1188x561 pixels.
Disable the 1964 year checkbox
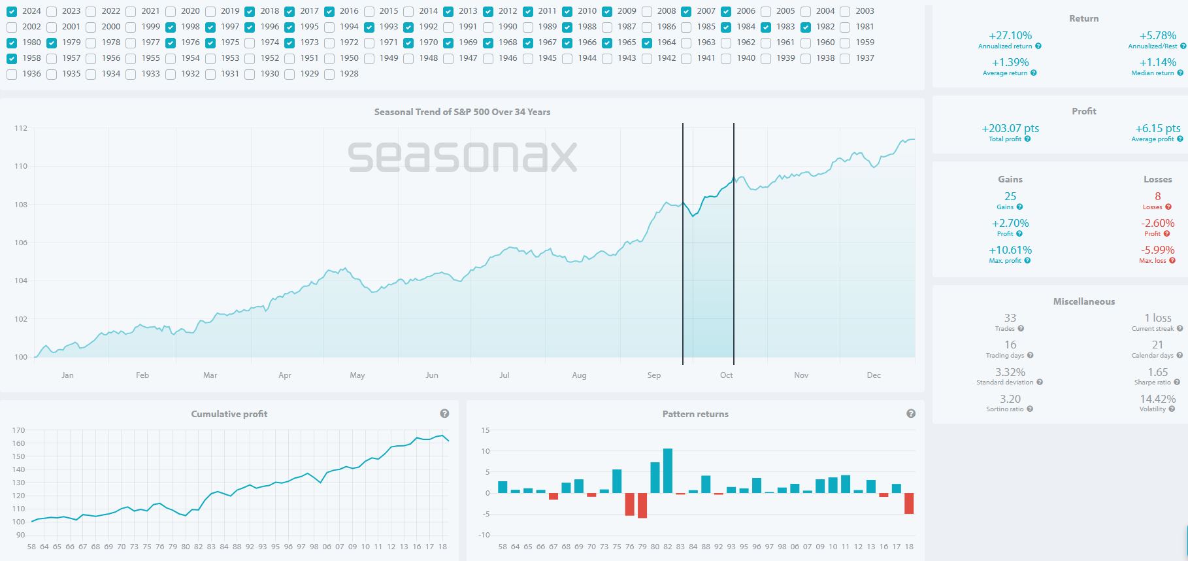click(647, 42)
